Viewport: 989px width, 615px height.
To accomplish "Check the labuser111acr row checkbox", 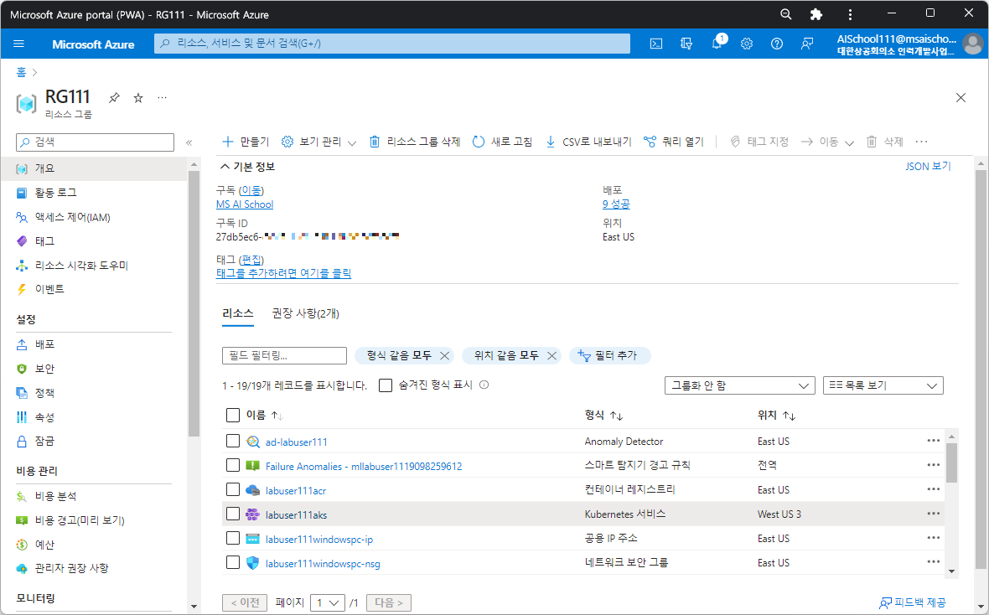I will [233, 489].
